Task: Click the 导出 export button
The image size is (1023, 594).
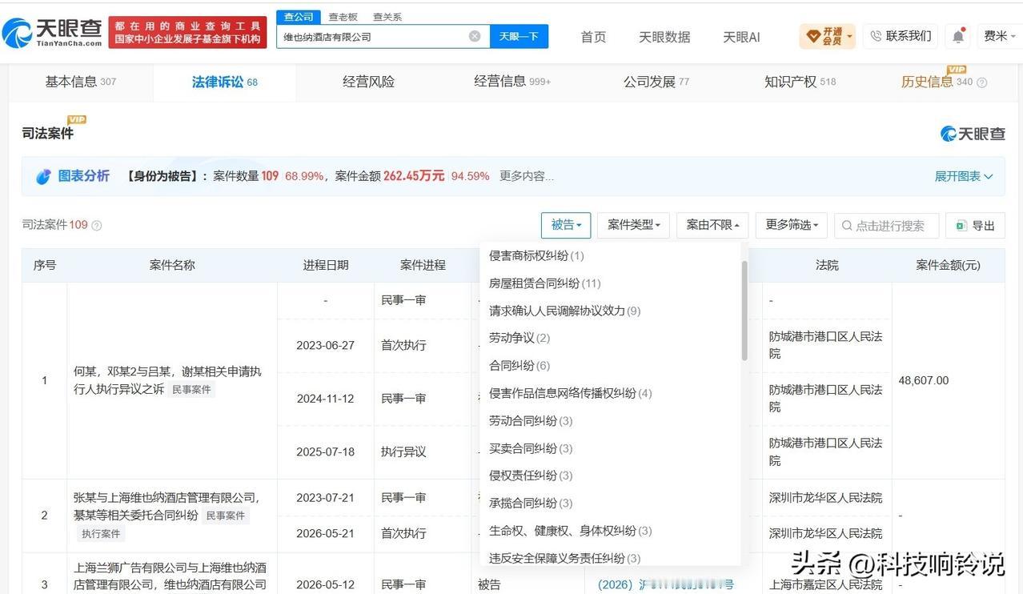Action: coord(974,225)
